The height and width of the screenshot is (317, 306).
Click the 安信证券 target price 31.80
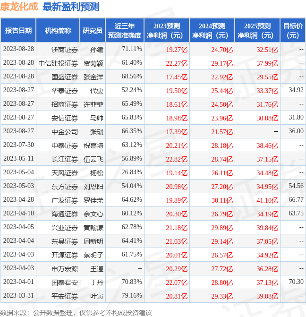[x=296, y=117]
